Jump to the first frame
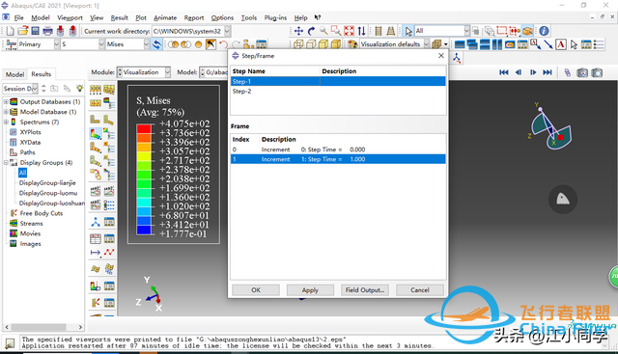The width and height of the screenshot is (618, 354). click(x=504, y=72)
